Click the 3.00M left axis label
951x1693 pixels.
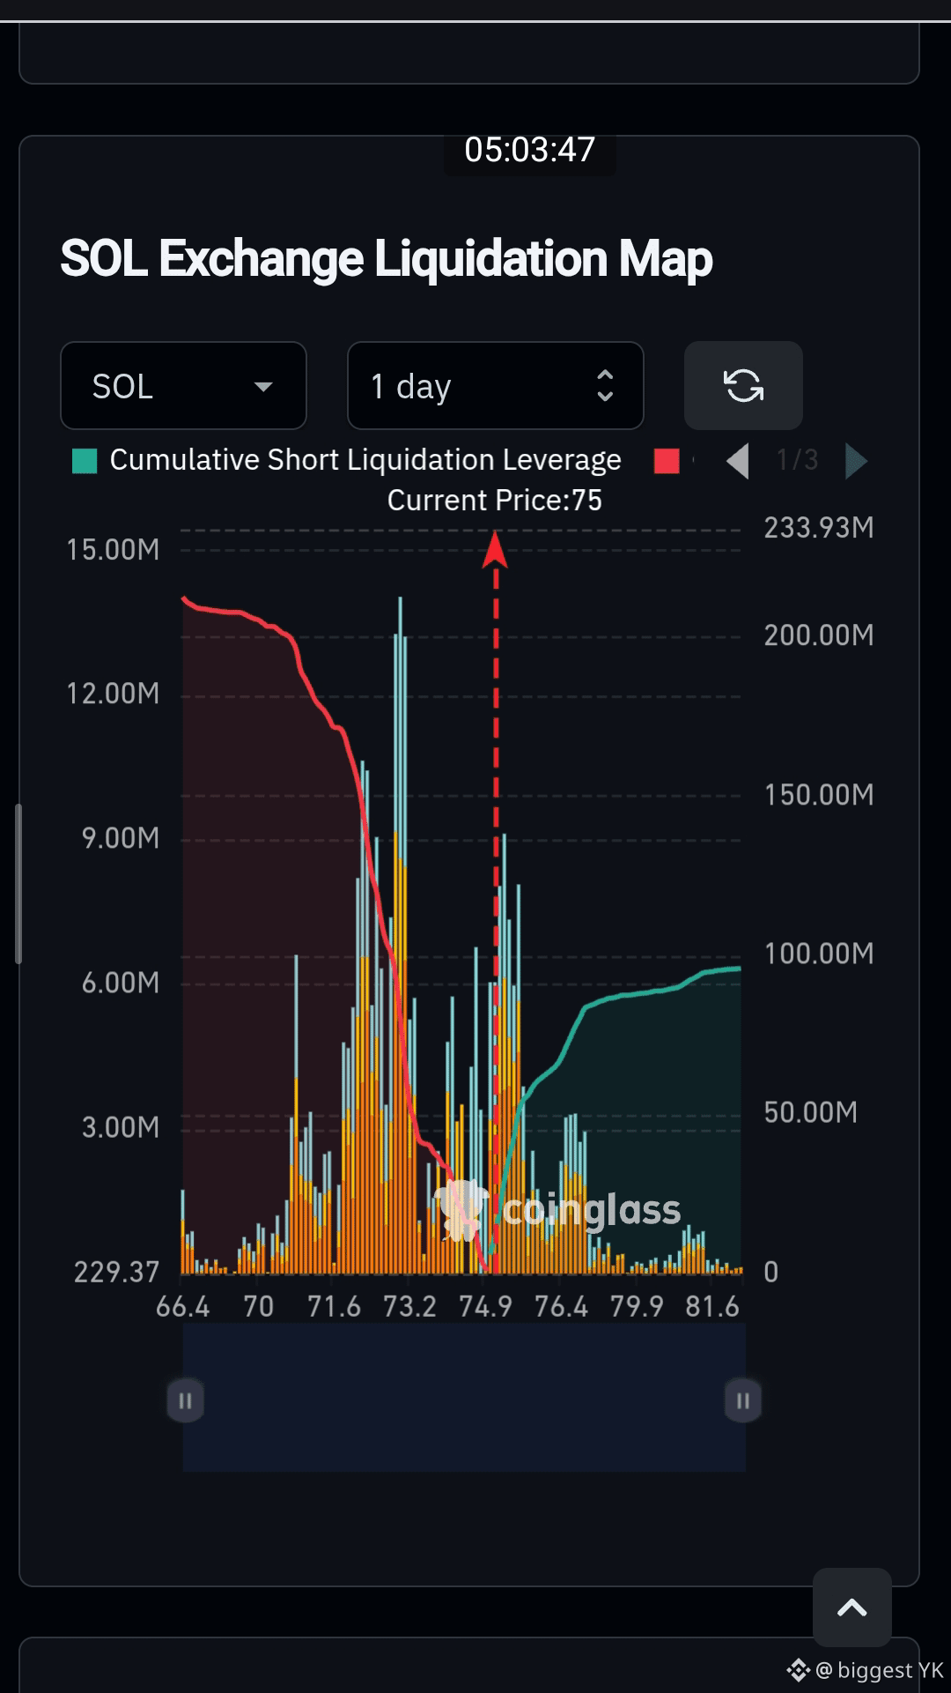tap(121, 1127)
